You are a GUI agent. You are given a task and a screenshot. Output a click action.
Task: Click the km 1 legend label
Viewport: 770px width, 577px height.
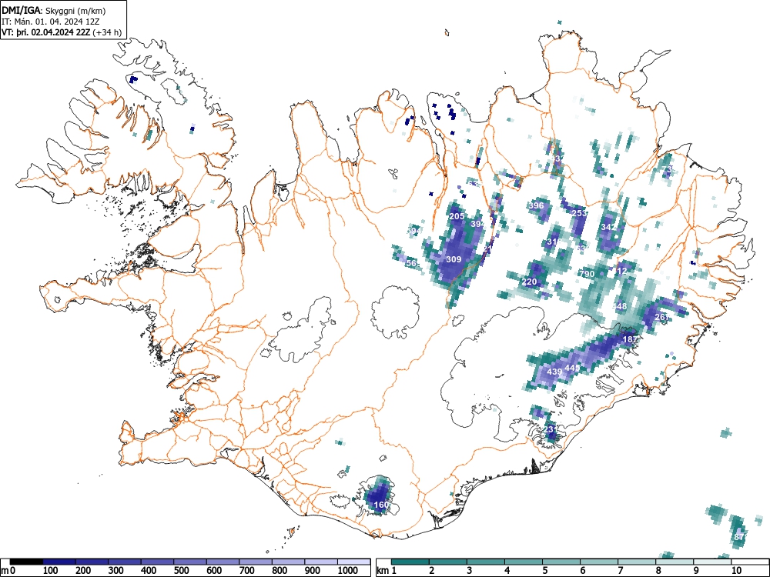[387, 571]
